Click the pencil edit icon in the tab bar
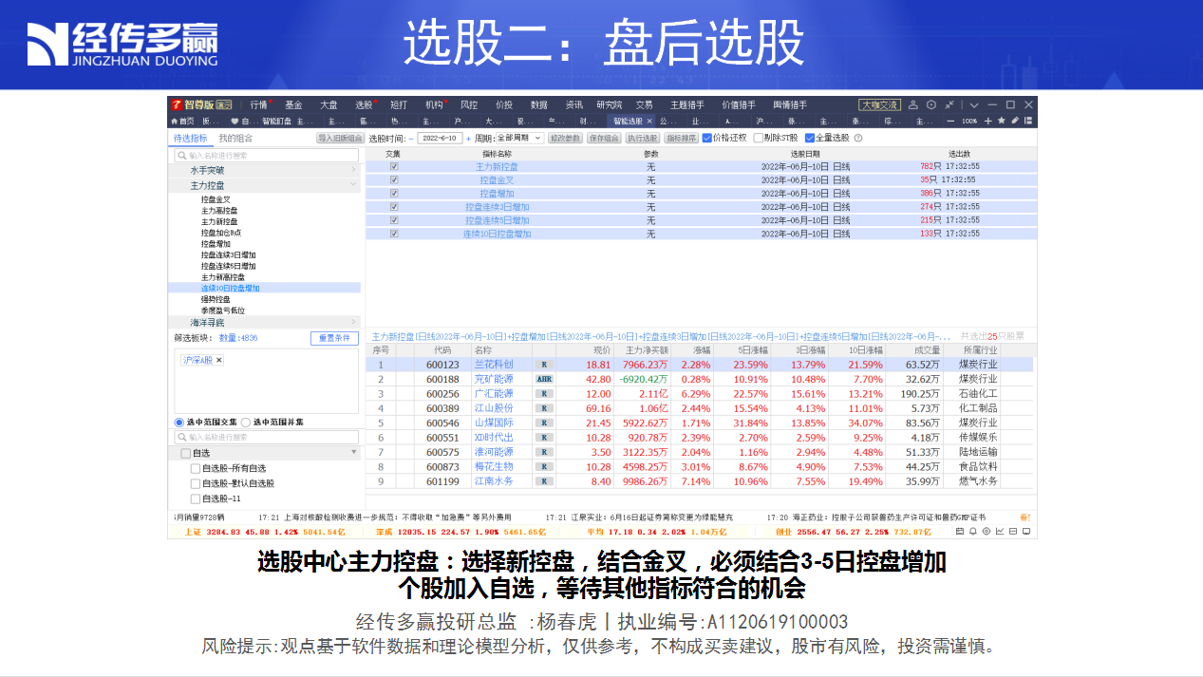This screenshot has width=1203, height=677. 1015,121
